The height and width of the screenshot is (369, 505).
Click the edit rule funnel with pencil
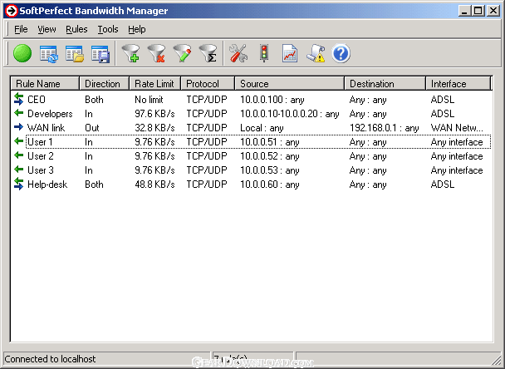(182, 53)
